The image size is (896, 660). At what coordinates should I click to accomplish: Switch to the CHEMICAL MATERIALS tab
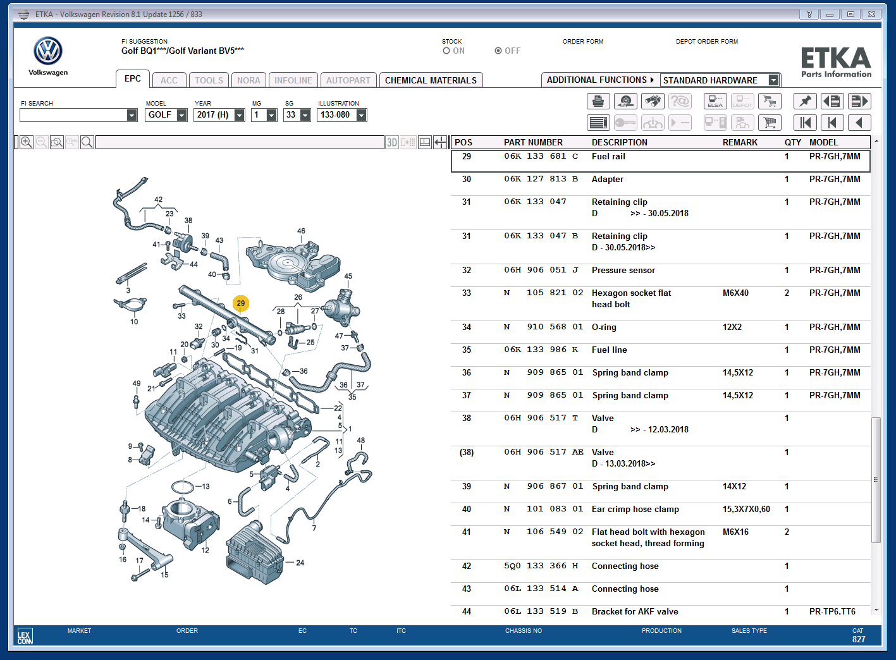tap(431, 80)
